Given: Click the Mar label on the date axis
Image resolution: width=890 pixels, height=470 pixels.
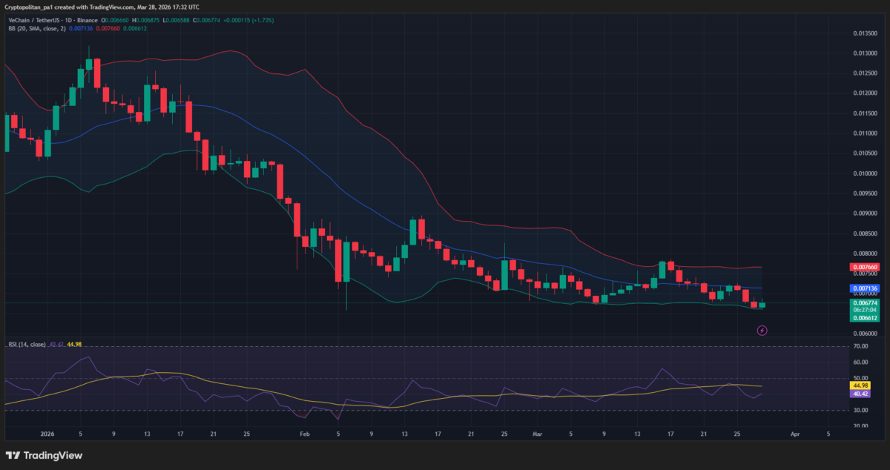Looking at the screenshot, I should (537, 436).
